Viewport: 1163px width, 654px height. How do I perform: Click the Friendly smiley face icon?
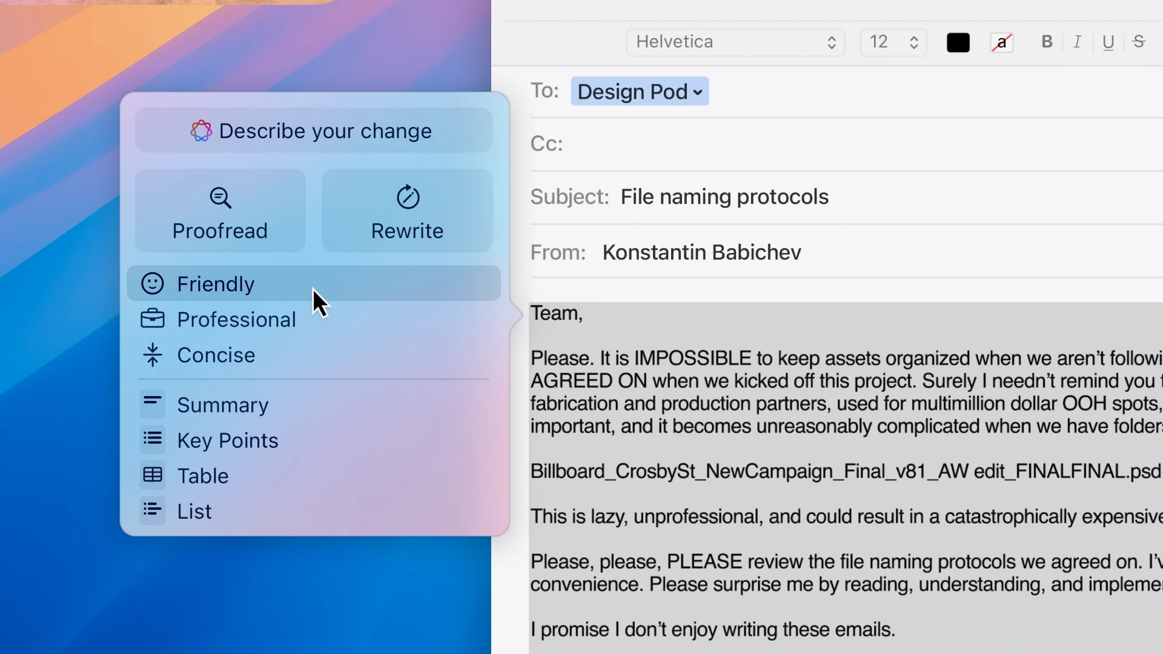(x=152, y=283)
